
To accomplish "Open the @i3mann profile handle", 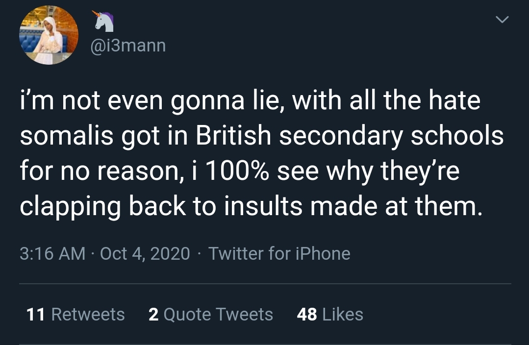I will (x=128, y=46).
